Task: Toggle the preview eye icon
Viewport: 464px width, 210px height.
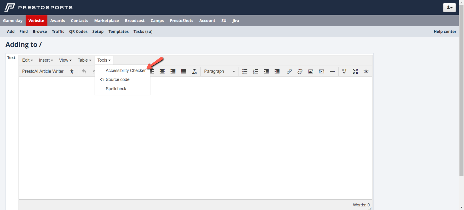Action: coord(366,72)
